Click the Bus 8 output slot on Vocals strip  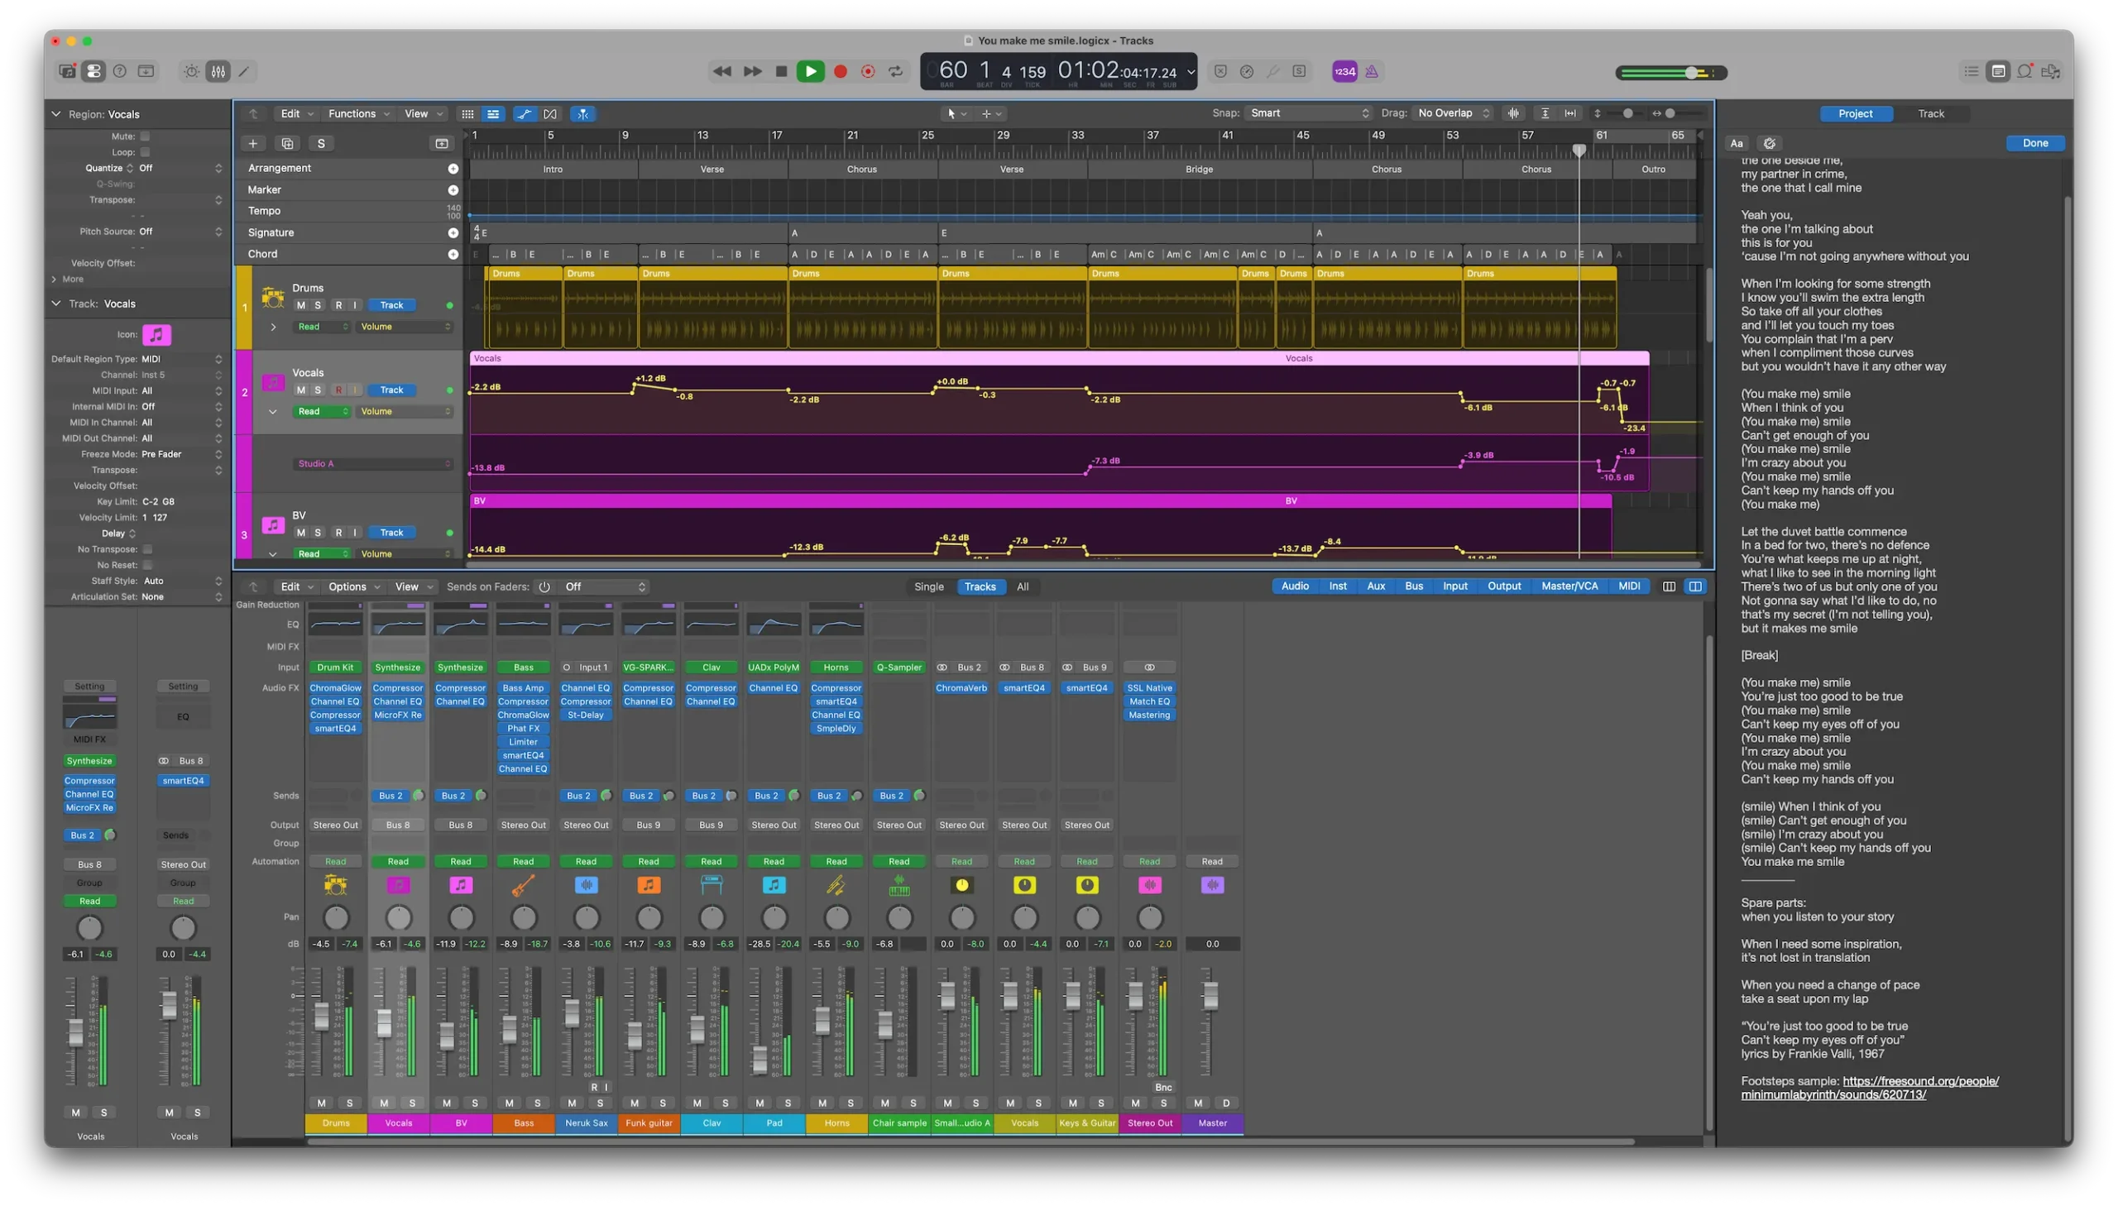(x=398, y=825)
